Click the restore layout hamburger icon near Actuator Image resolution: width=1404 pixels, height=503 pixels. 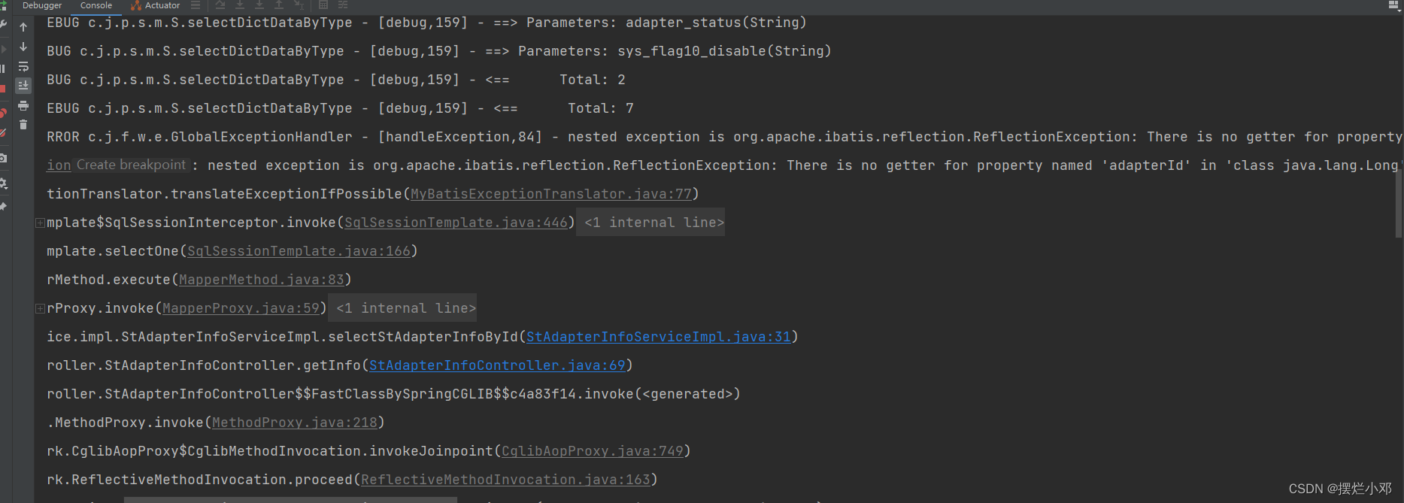tap(194, 5)
